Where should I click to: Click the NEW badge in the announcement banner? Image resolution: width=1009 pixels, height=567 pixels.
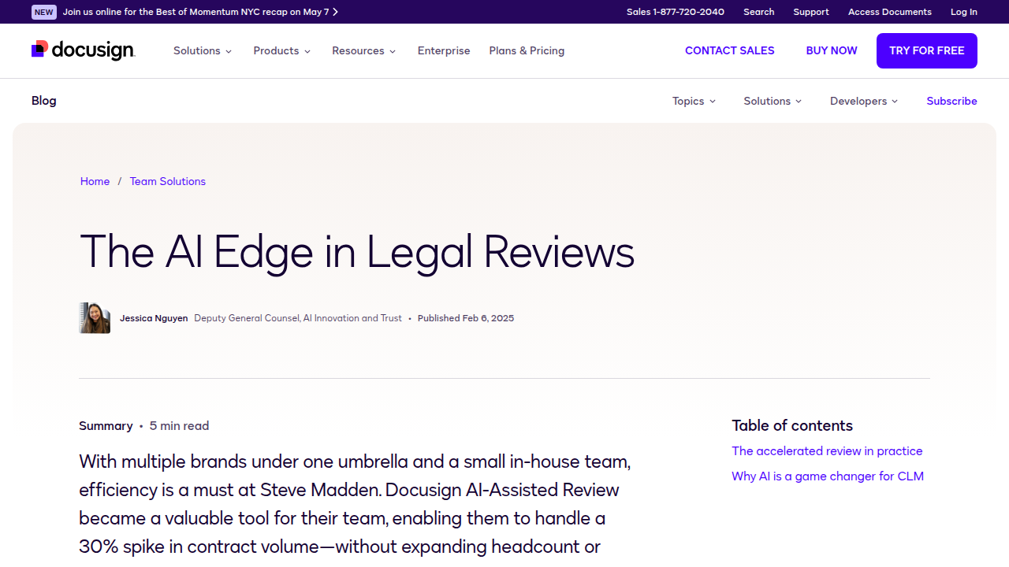44,12
